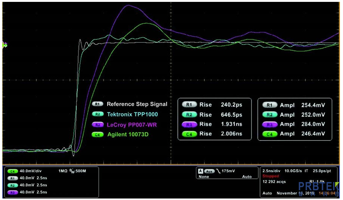Click the C4 badge beside Ampl 246.4mV
343x200 pixels.
269,134
